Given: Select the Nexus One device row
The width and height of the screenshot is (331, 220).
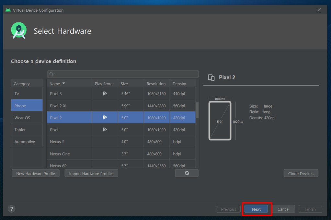Looking at the screenshot, I should [121, 154].
